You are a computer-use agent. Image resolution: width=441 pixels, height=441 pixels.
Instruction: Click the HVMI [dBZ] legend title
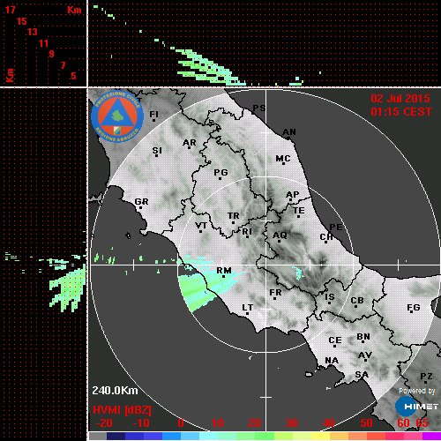click(122, 410)
